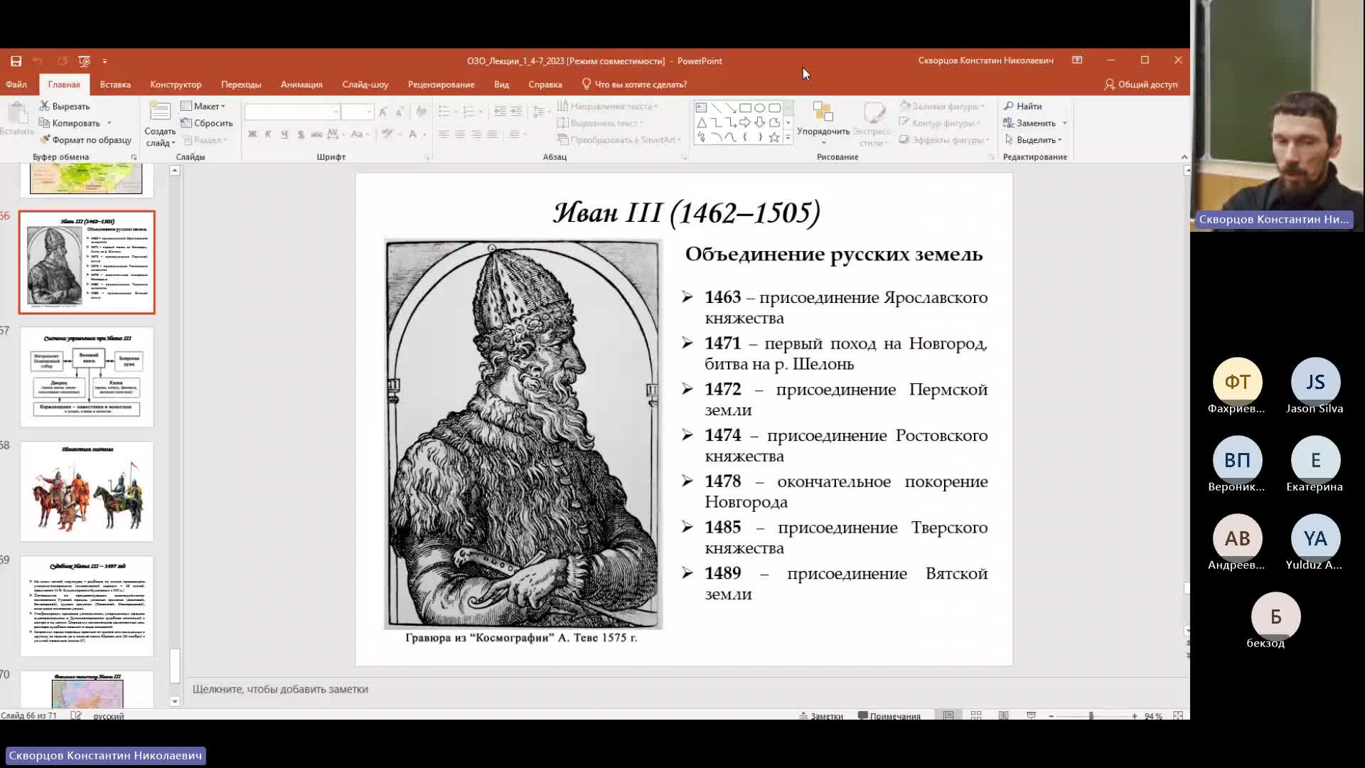Expand the shapes gallery with the More arrow
Viewport: 1365px width, 768px height.
click(x=788, y=137)
